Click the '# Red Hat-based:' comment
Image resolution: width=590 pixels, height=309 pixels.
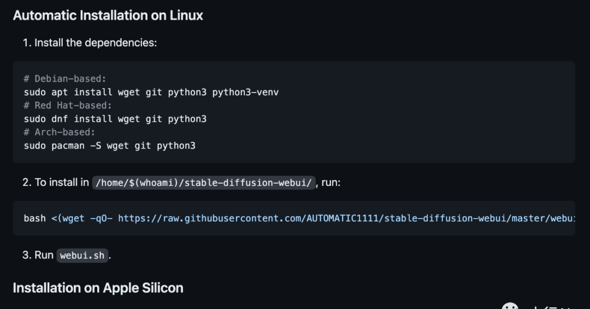pyautogui.click(x=68, y=105)
